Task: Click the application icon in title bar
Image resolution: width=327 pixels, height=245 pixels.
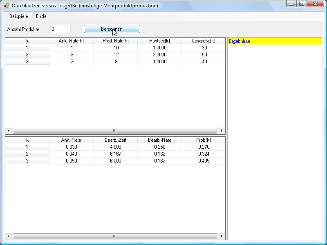Action: coord(7,6)
